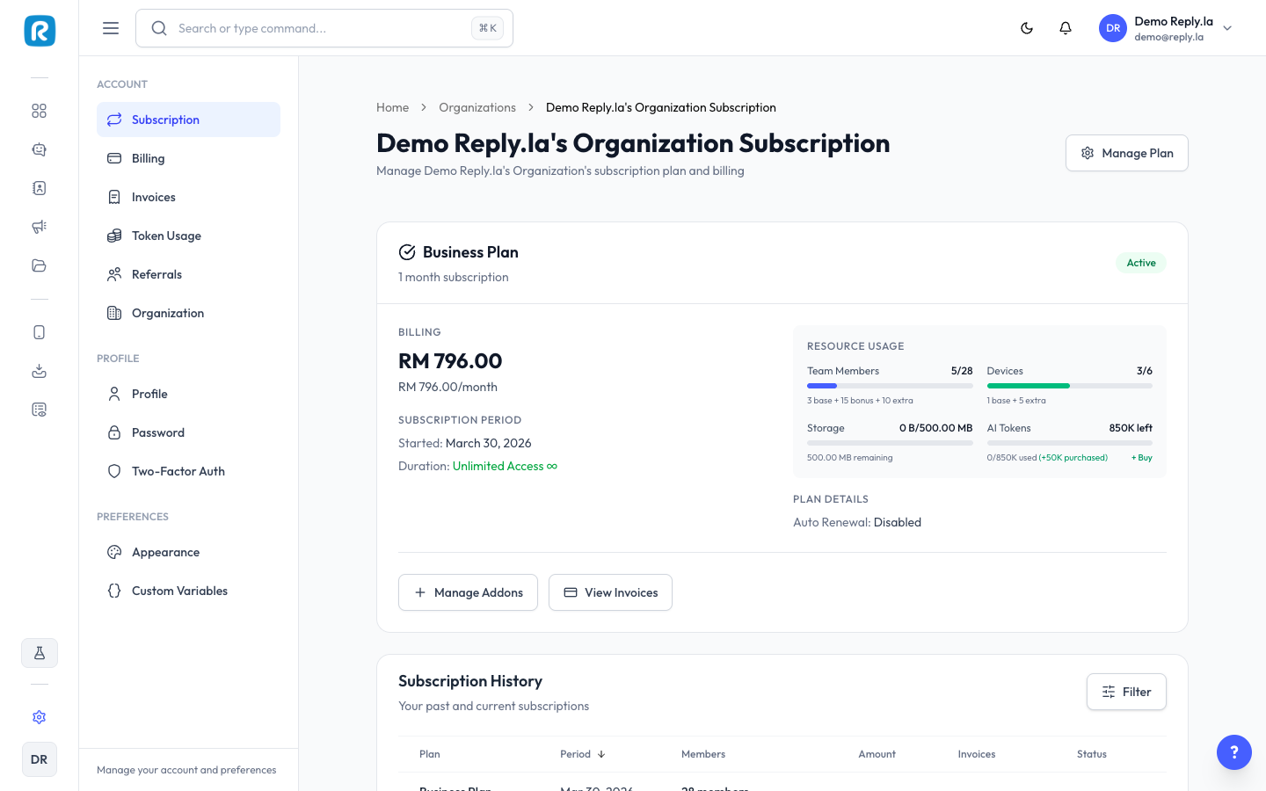This screenshot has width=1266, height=791.
Task: Open Appearance preferences
Action: click(x=188, y=552)
